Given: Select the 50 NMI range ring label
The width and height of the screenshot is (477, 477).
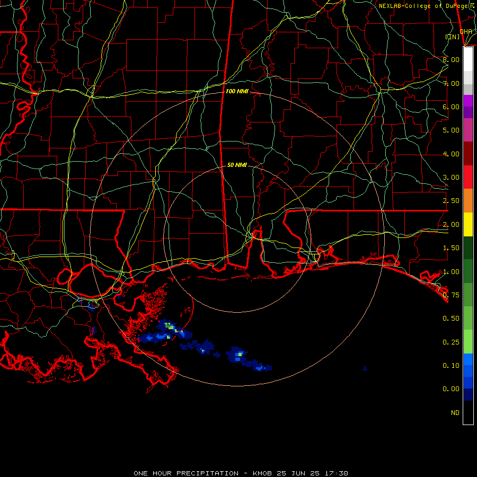Looking at the screenshot, I should pyautogui.click(x=237, y=165).
